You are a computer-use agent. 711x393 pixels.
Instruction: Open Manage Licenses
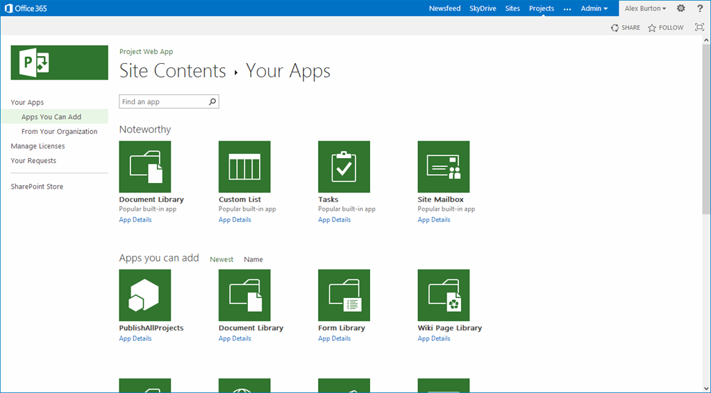coord(37,146)
